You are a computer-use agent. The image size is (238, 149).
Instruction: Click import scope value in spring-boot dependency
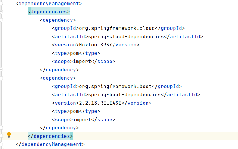pyautogui.click(x=82, y=120)
